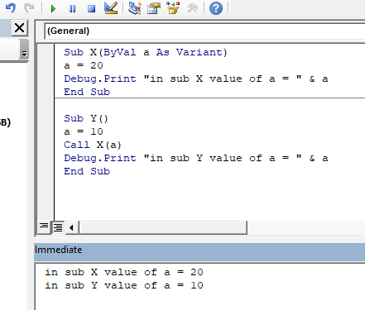Click the greyed Redo arrow icon

29,8
